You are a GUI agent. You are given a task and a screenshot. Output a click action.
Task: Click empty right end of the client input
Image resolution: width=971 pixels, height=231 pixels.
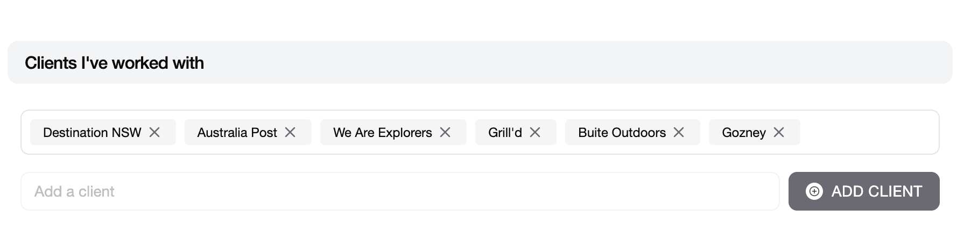pos(743,191)
